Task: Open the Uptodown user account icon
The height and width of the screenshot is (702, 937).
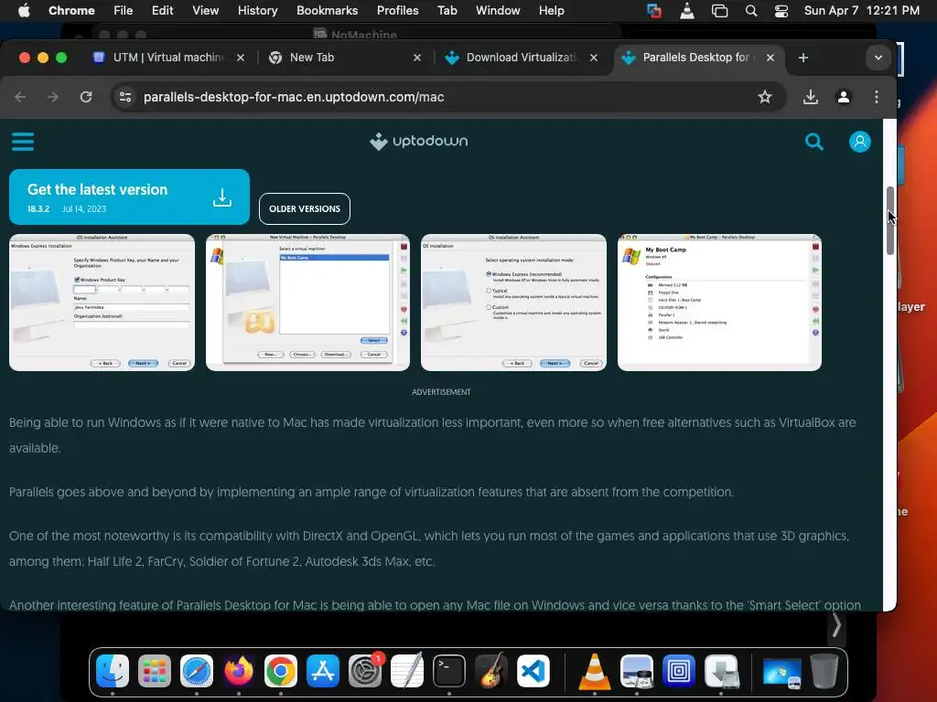Action: coord(860,142)
